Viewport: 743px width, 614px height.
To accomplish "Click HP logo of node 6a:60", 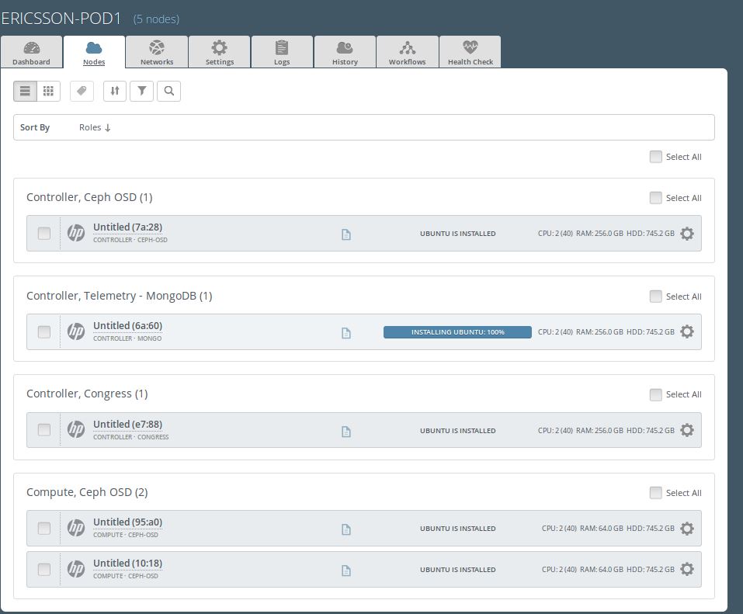I will 76,331.
